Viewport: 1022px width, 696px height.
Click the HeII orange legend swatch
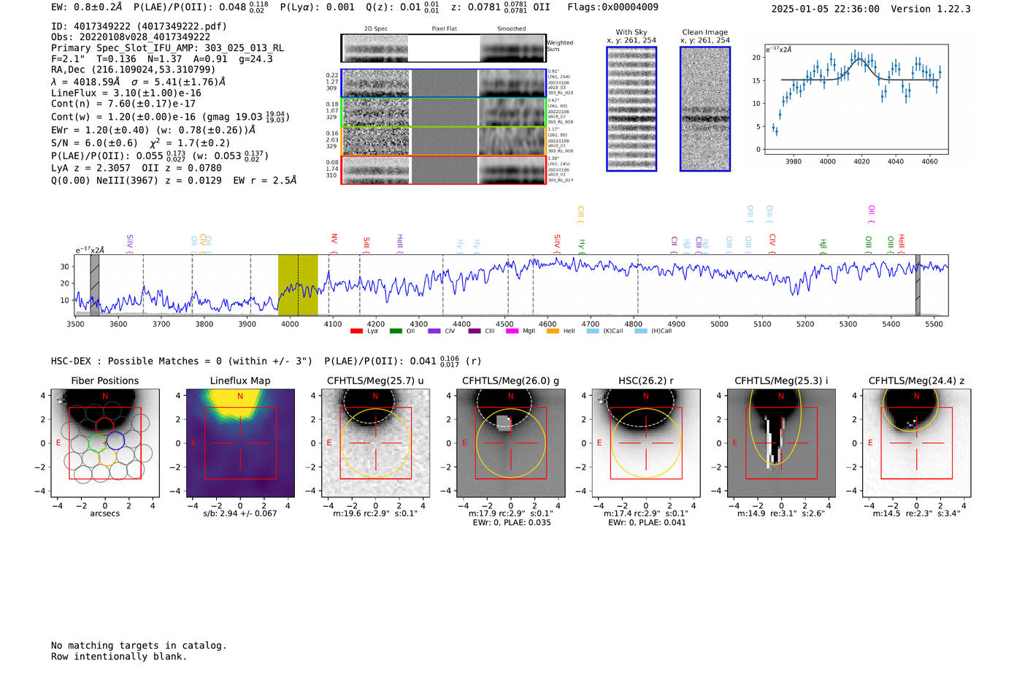(x=553, y=331)
